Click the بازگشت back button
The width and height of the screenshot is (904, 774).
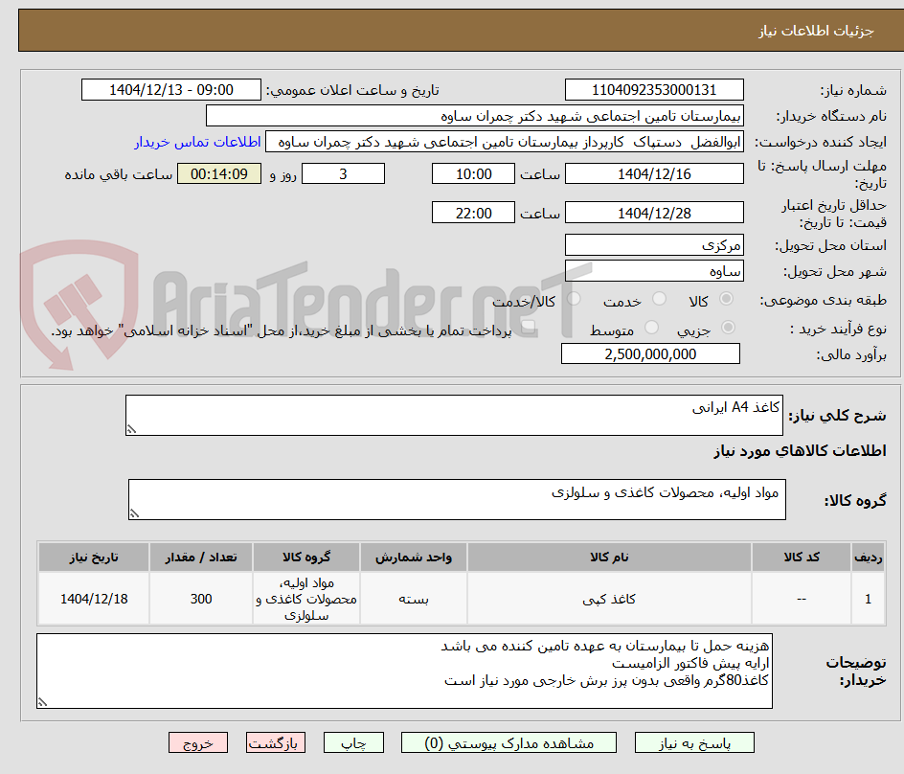(275, 742)
